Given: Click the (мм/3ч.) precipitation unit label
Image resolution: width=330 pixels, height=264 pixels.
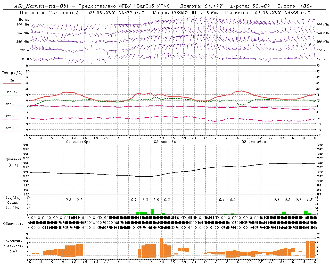Looking at the screenshot, I should coord(13,198).
